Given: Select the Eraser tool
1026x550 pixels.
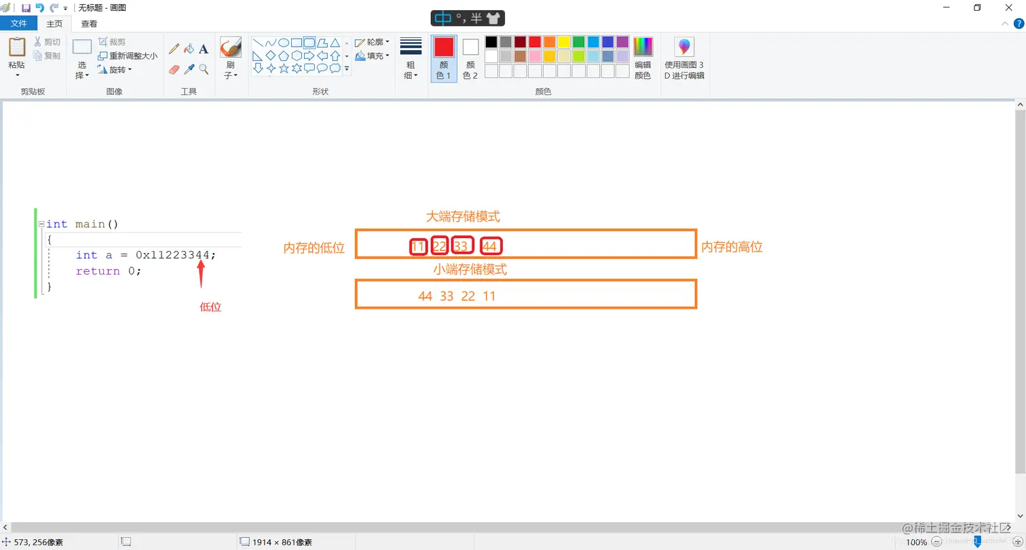Looking at the screenshot, I should tap(173, 68).
